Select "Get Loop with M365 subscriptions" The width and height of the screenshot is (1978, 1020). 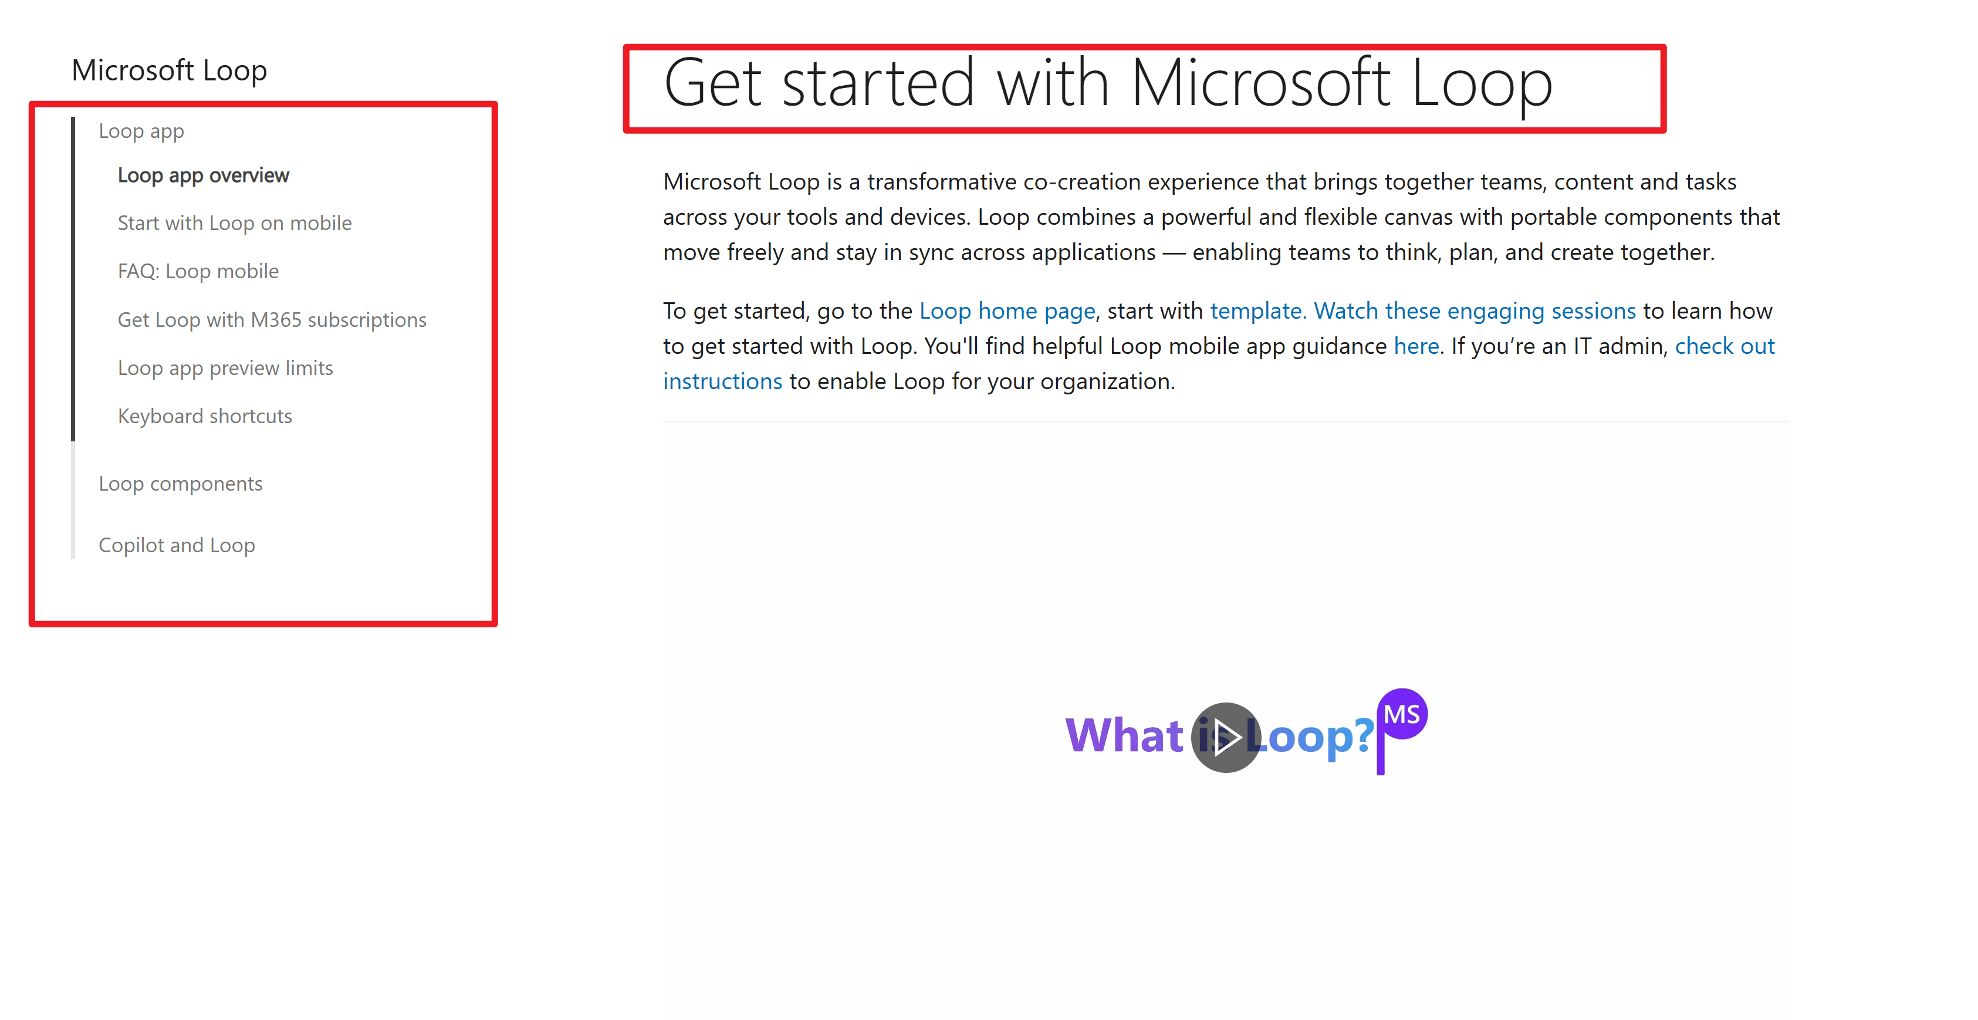273,319
